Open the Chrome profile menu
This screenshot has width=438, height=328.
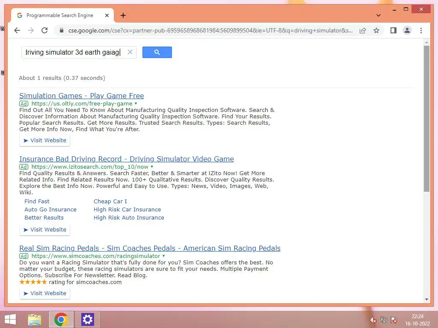(407, 30)
